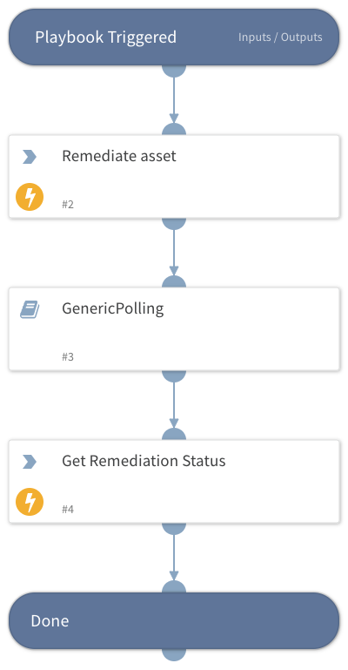Click the input connector above GenericPolling
The image size is (348, 670).
coord(174,281)
